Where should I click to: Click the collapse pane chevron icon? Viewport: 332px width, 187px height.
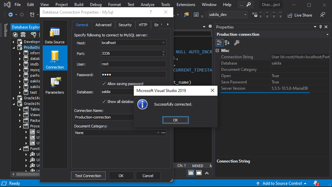pyautogui.click(x=207, y=173)
